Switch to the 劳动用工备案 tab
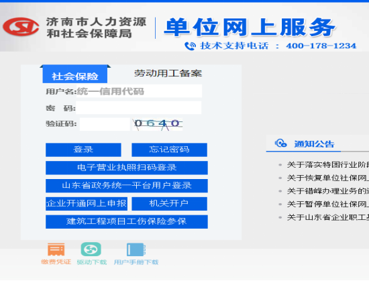 point(168,73)
